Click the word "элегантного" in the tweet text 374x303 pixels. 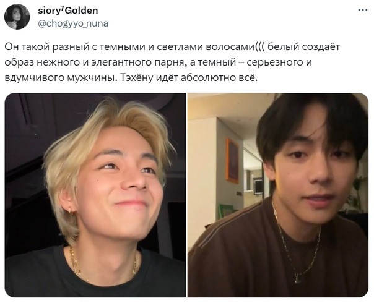[121, 62]
